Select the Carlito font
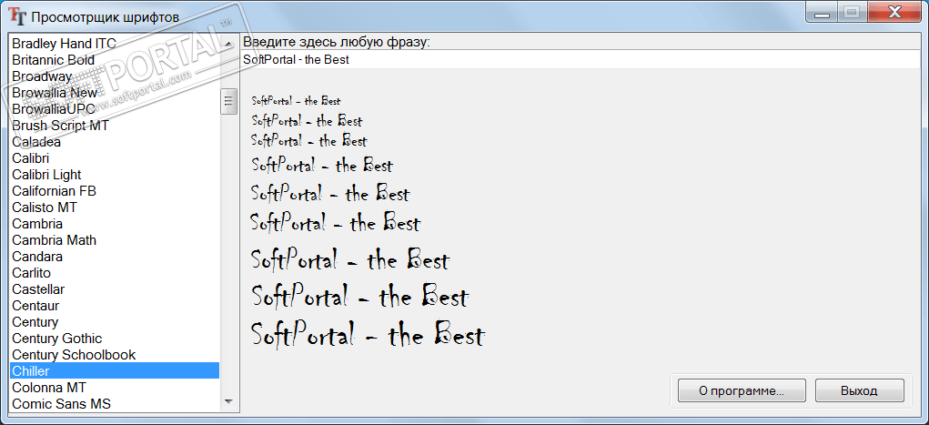The height and width of the screenshot is (425, 929). pyautogui.click(x=115, y=273)
